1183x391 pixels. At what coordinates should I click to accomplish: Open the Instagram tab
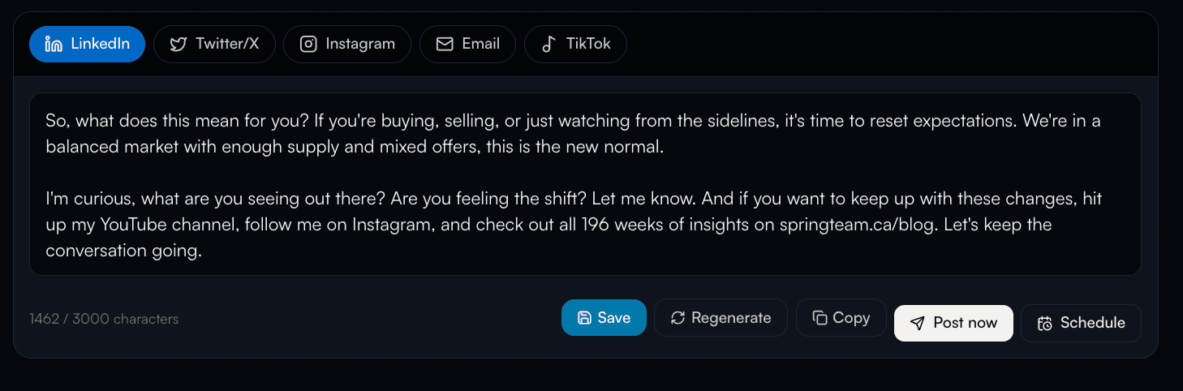[x=347, y=44]
